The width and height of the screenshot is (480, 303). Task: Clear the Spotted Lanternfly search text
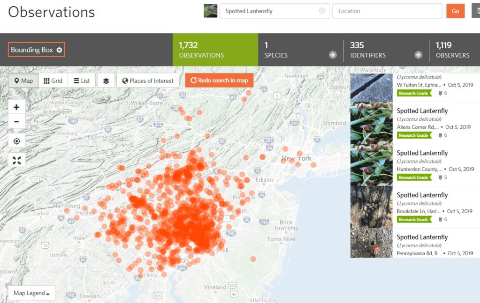click(x=321, y=11)
